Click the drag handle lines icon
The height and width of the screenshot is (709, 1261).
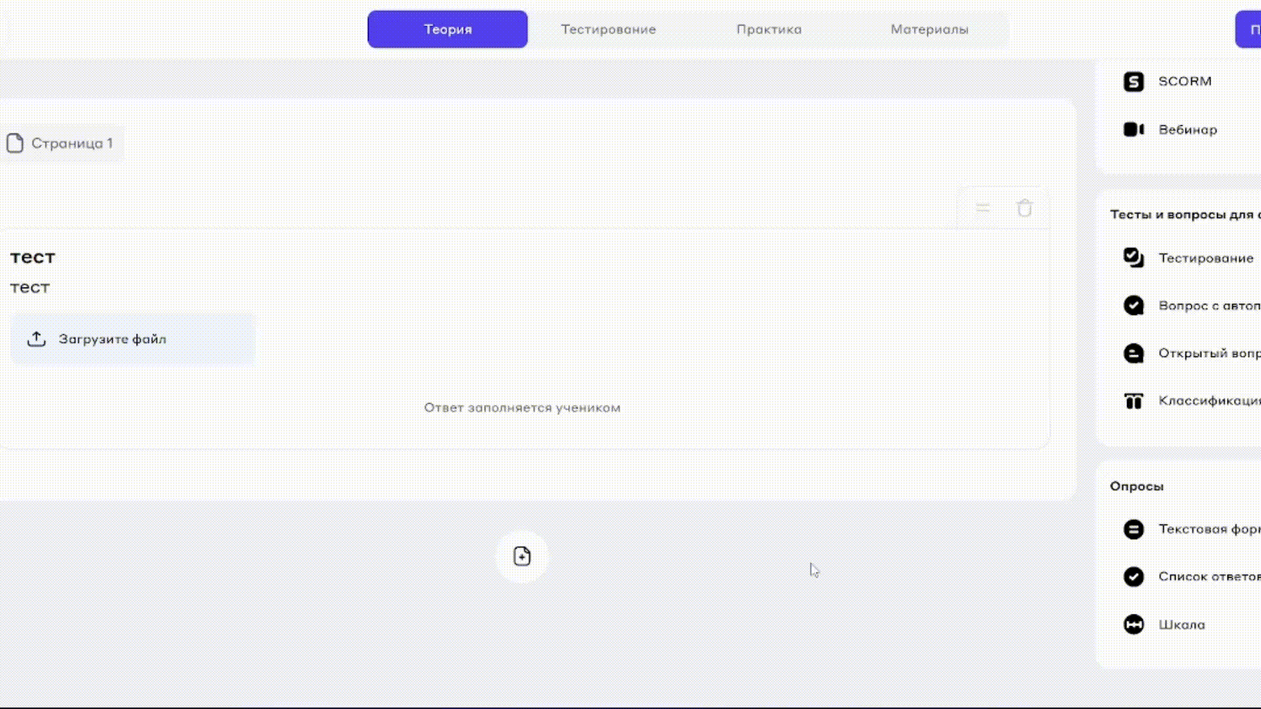click(983, 209)
